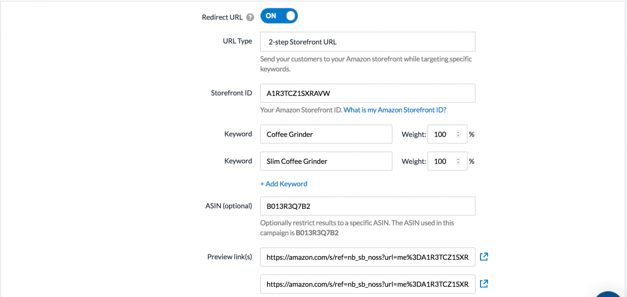Viewport: 627px width, 297px height.
Task: Click the first preview link URL field
Action: click(367, 257)
